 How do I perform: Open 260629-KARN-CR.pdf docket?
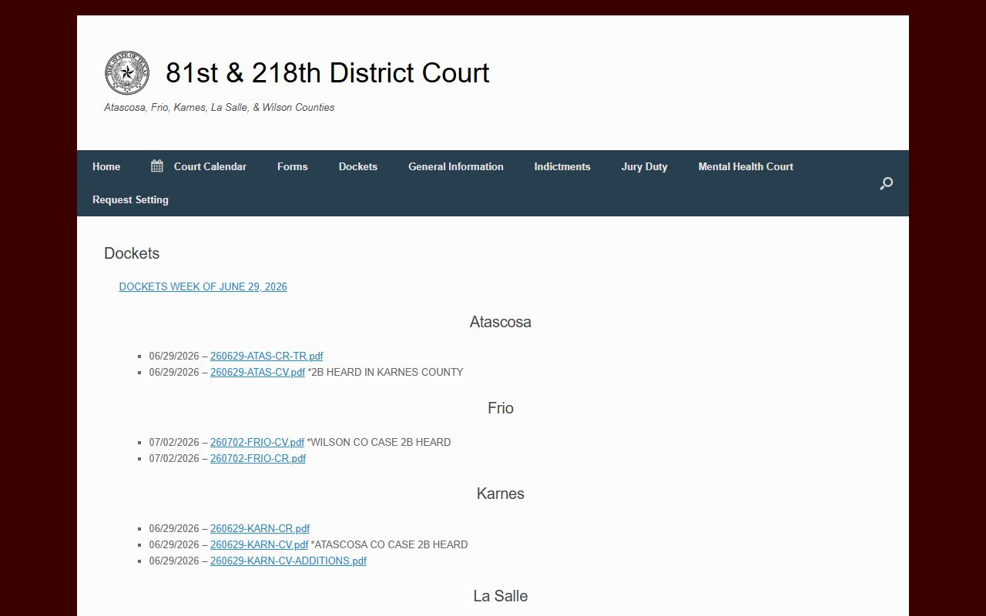260,528
